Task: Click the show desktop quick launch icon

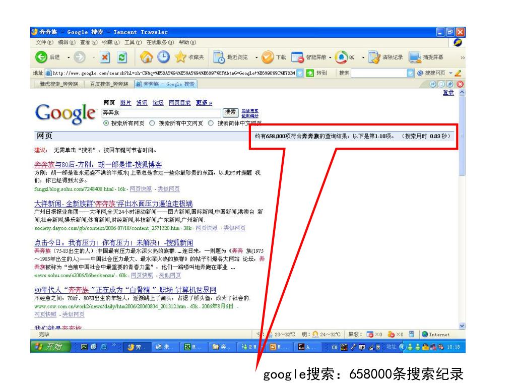Action: (84, 347)
